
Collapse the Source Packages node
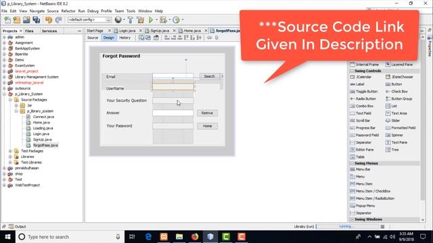pos(10,100)
